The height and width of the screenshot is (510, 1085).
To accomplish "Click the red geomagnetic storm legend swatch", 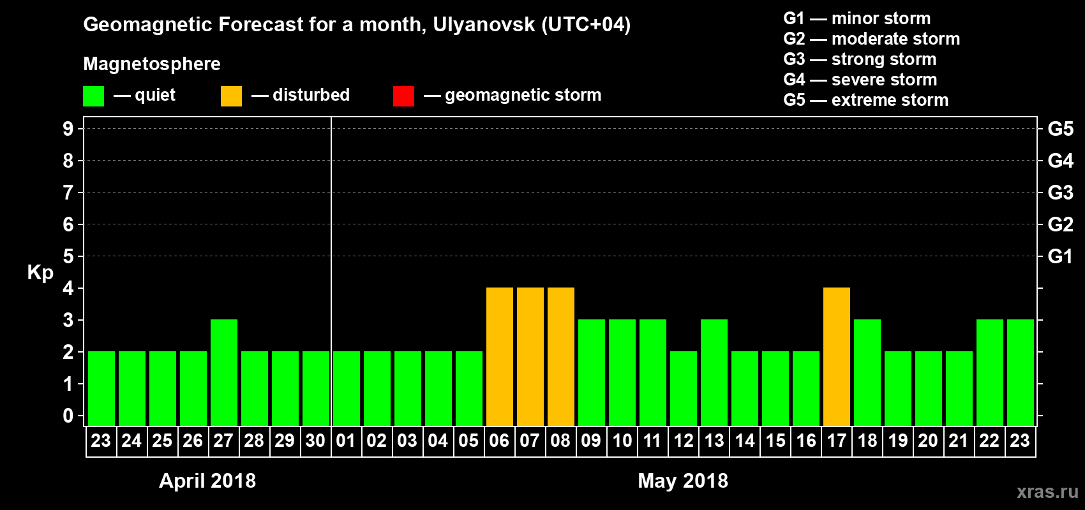I will coord(403,96).
